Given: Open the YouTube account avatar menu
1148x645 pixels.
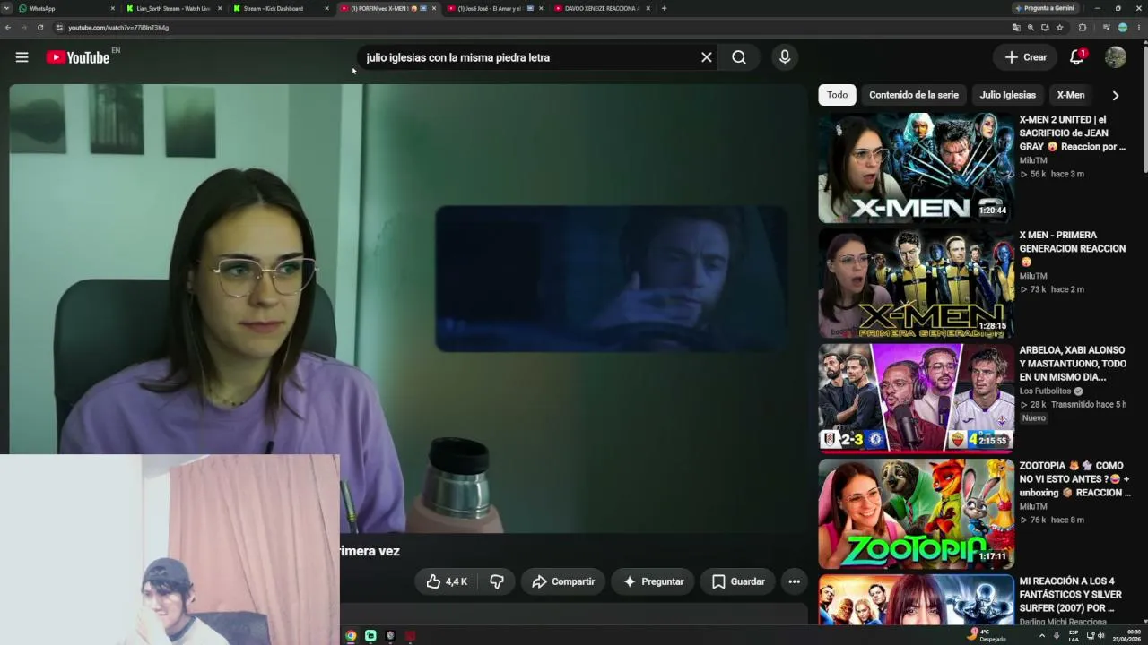Looking at the screenshot, I should [1116, 57].
